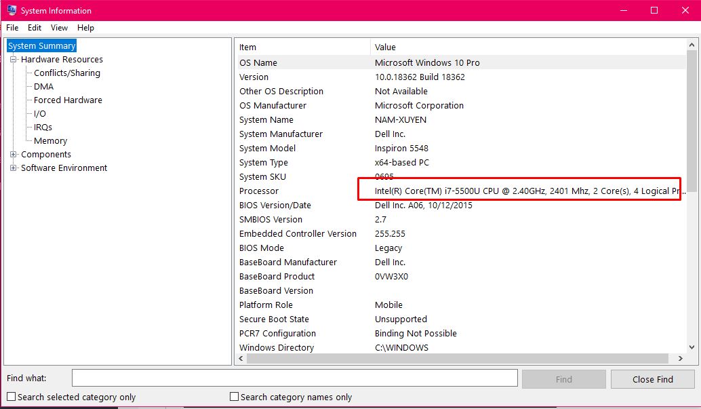Click inside the Find what field
This screenshot has width=701, height=409.
coord(295,378)
